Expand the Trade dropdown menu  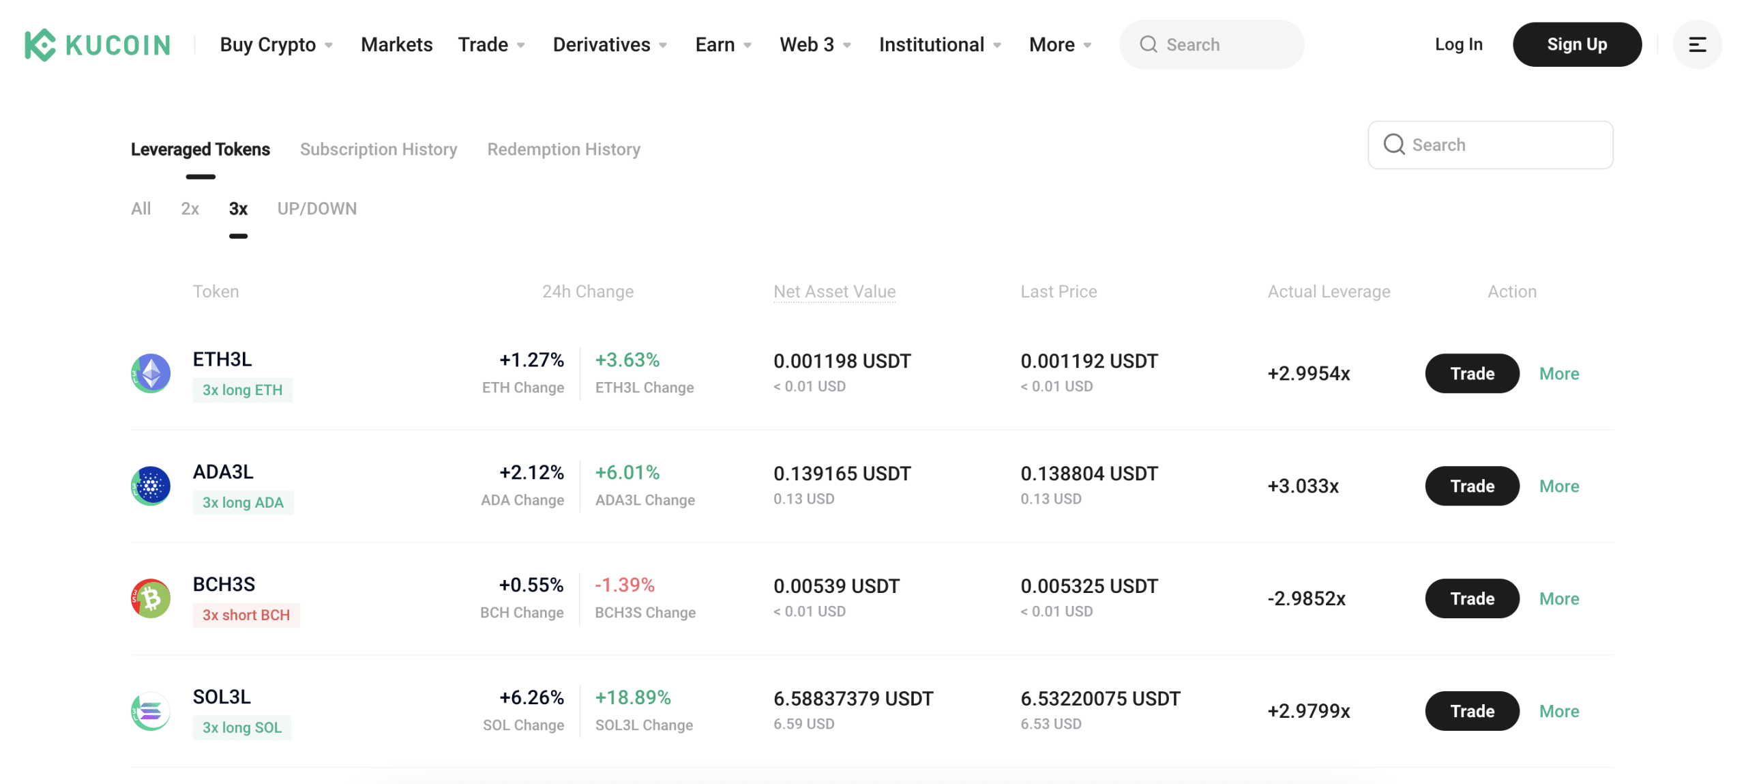(491, 45)
